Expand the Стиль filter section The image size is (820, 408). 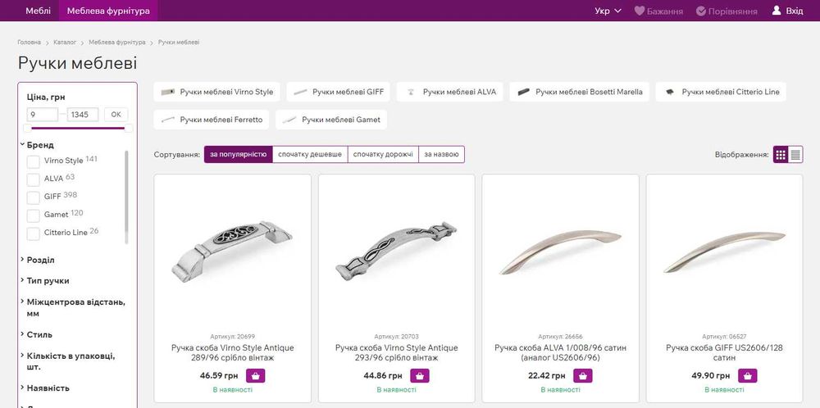pyautogui.click(x=39, y=334)
